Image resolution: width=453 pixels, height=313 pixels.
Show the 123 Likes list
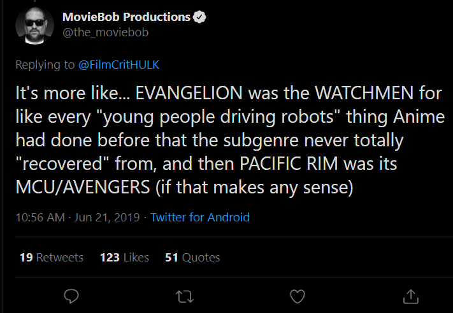[124, 257]
